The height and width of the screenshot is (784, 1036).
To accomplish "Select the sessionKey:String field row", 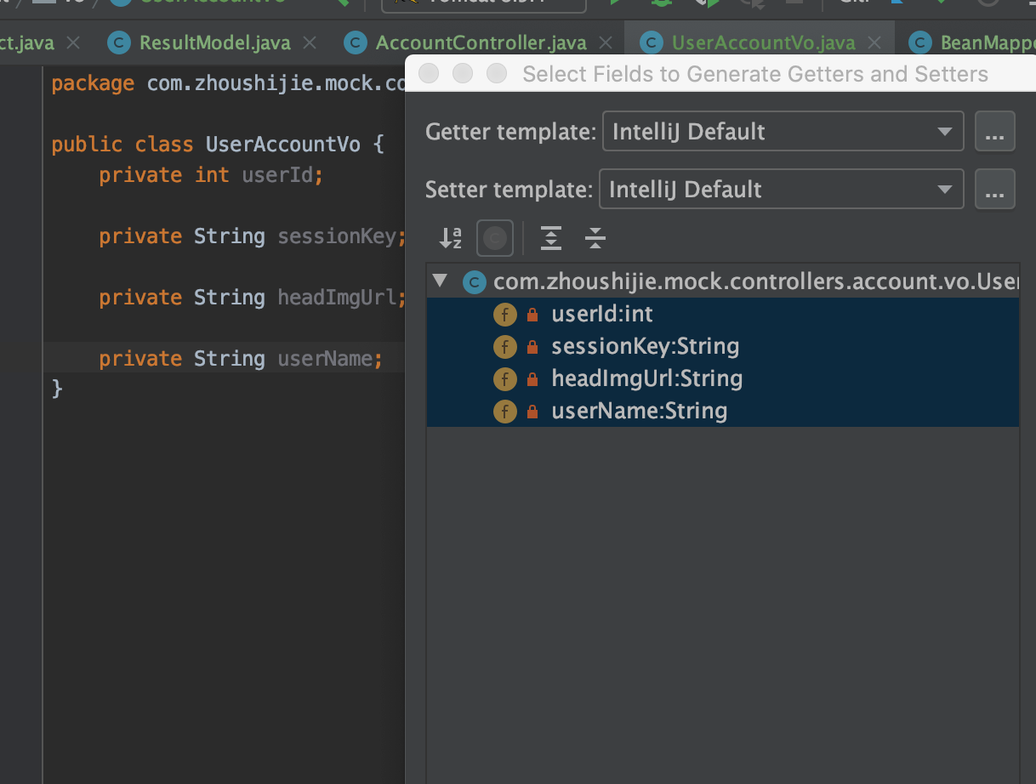I will click(723, 347).
